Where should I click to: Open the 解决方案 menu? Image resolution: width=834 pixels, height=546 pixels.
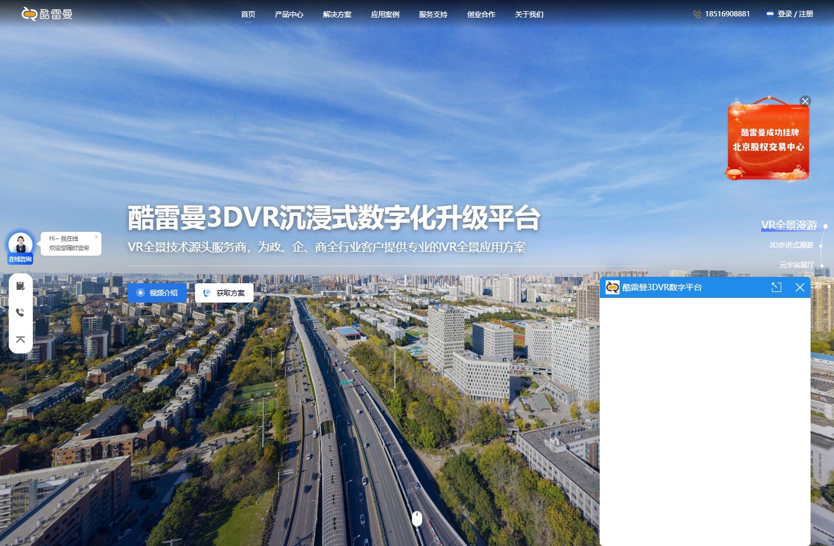337,14
